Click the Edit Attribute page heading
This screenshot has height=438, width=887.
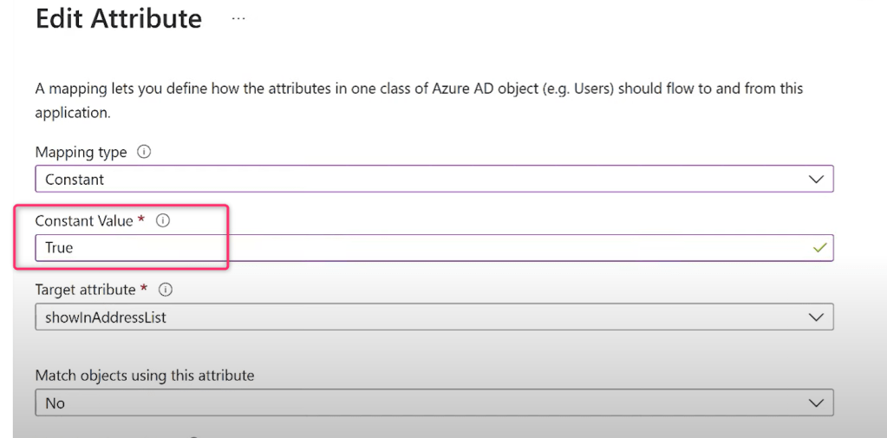119,19
